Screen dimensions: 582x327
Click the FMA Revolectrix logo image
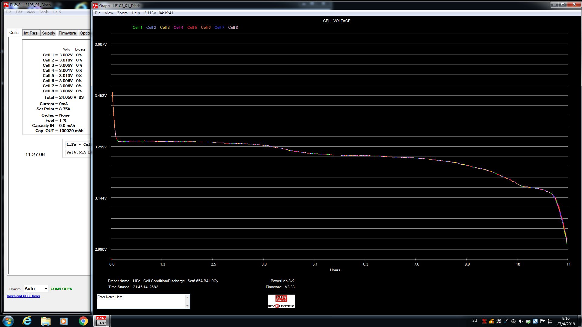coord(281,302)
